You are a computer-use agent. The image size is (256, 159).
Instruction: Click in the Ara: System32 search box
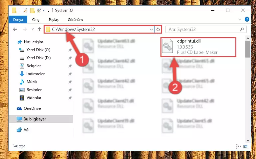click(204, 29)
